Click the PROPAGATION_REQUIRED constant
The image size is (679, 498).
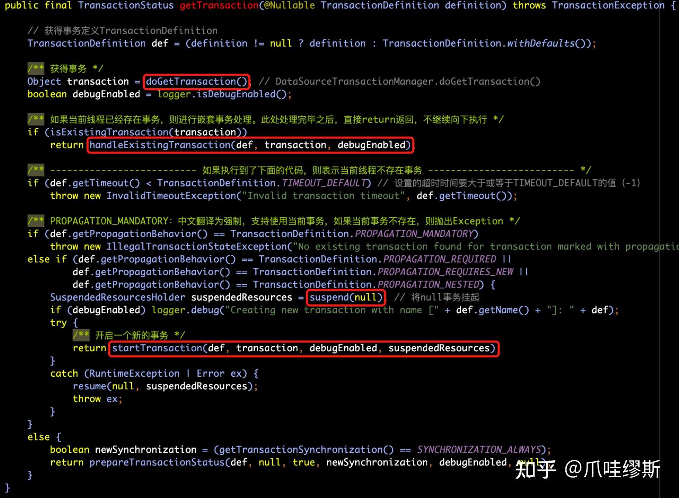(x=440, y=259)
